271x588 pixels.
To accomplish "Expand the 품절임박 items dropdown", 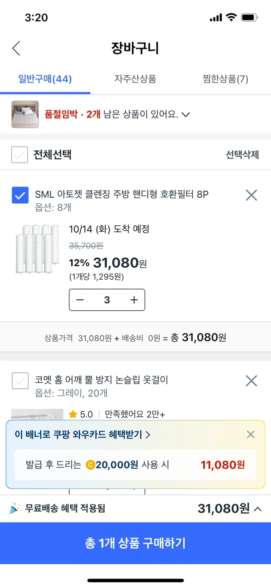I will (186, 115).
